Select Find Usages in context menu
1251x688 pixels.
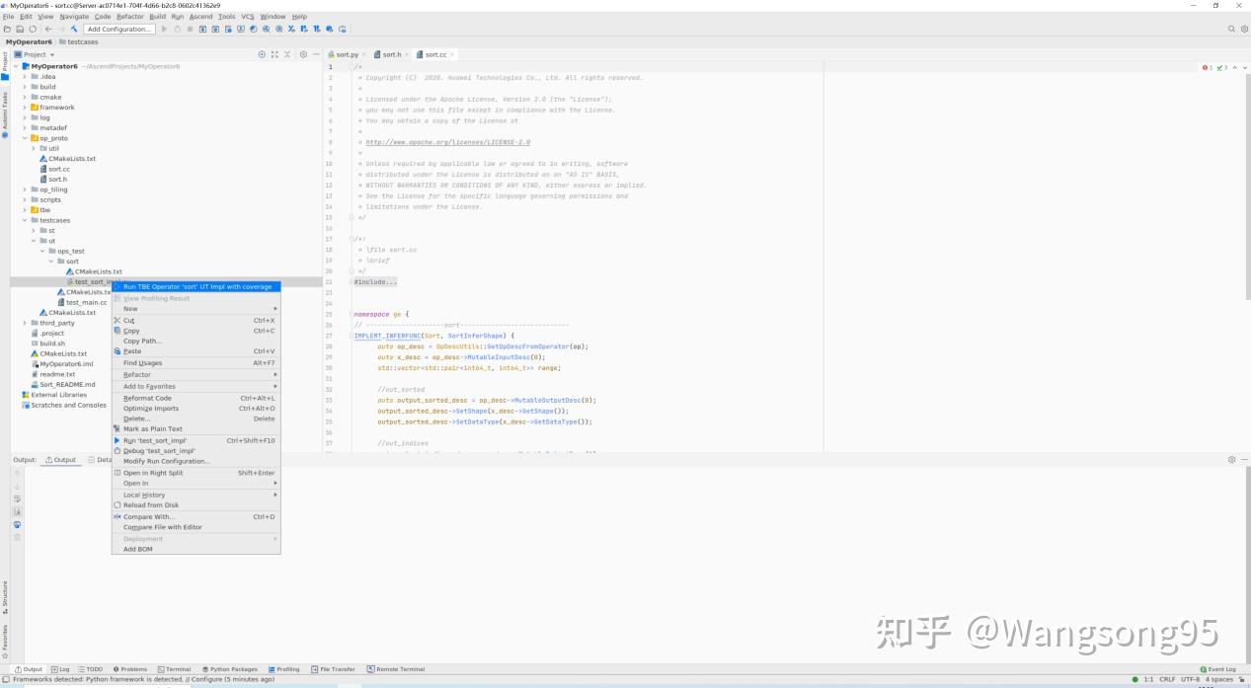pos(196,362)
